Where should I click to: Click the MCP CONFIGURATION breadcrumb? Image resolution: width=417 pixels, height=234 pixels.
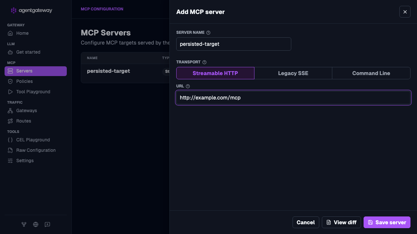click(x=102, y=9)
